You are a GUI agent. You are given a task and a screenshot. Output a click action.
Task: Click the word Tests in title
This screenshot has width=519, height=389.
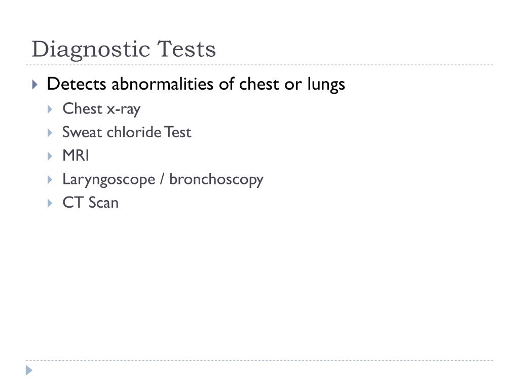coord(187,49)
